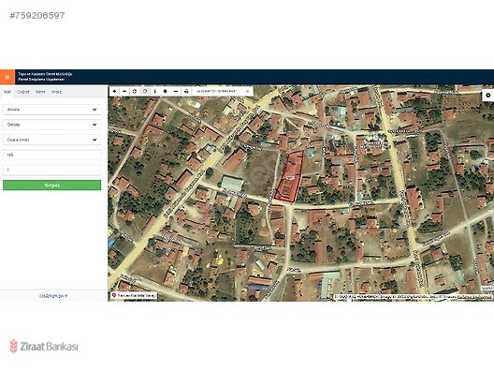Clear the coordinate box with X
The height and width of the screenshot is (371, 494).
coord(248,91)
